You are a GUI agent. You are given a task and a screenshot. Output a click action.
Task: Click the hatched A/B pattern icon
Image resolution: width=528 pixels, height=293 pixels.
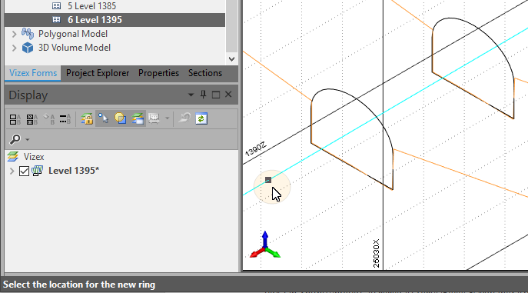click(x=32, y=119)
